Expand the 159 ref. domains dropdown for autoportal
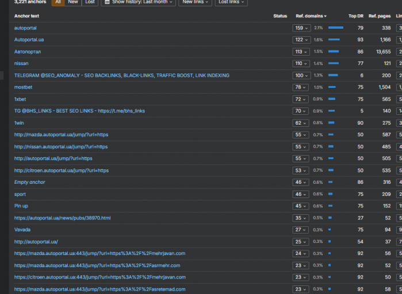Viewport: 402px width, 294px height. (301, 28)
